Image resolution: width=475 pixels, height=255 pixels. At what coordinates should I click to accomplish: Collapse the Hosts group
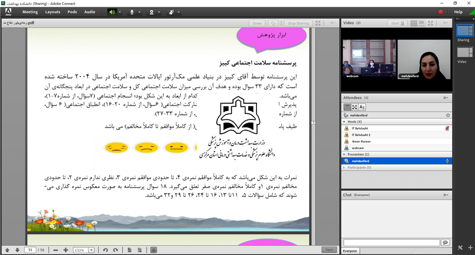click(x=344, y=122)
